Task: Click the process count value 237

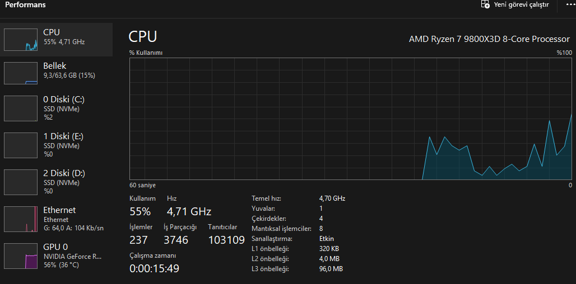Action: (139, 240)
